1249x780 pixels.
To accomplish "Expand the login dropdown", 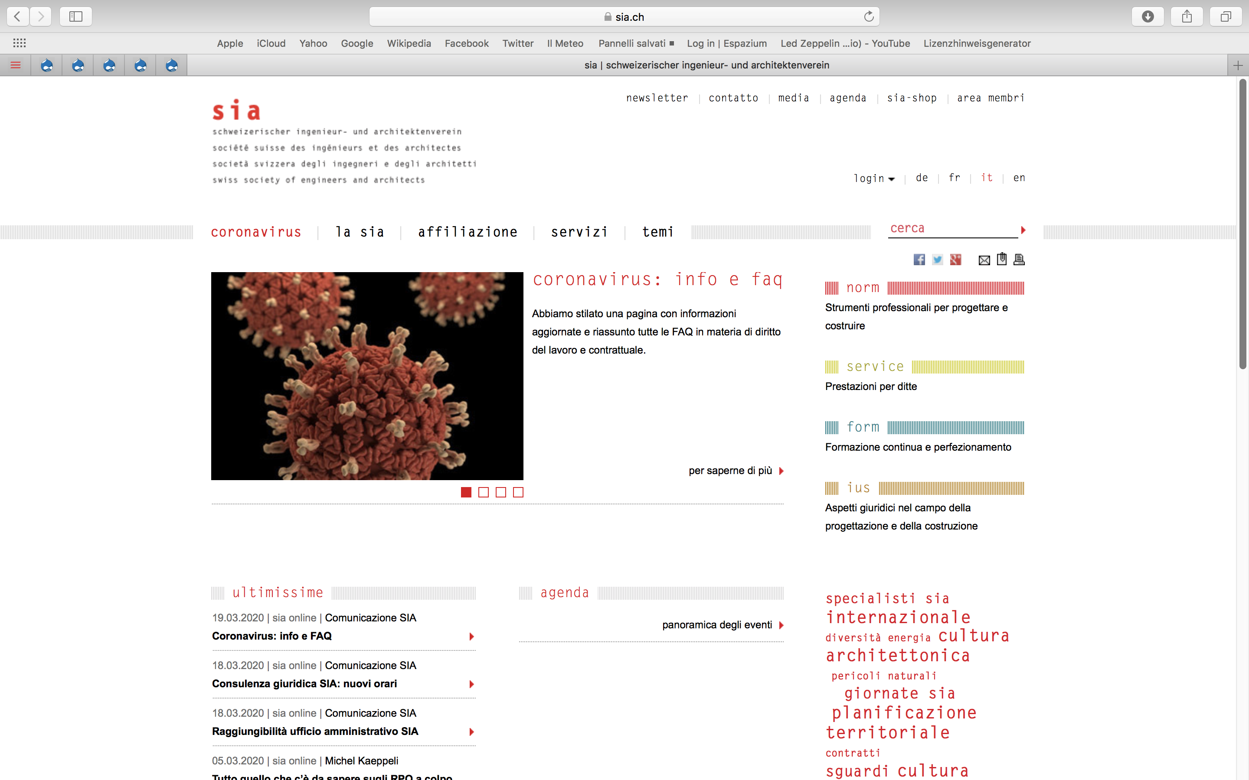I will click(874, 179).
